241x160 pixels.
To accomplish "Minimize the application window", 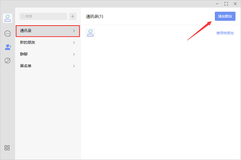I will click(217, 4).
